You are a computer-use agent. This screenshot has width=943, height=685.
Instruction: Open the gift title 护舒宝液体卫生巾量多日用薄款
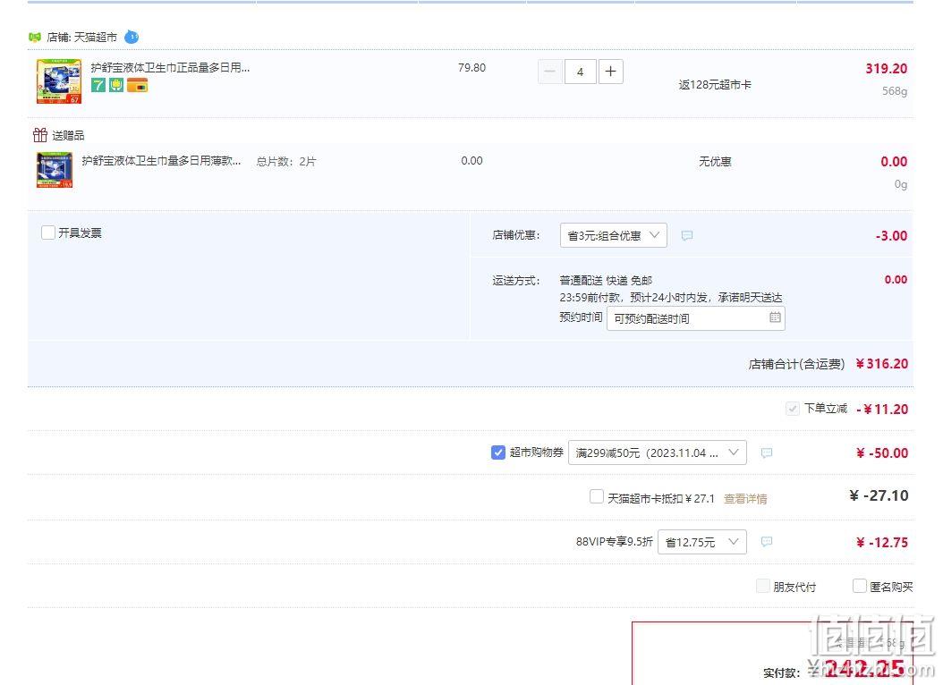(161, 160)
